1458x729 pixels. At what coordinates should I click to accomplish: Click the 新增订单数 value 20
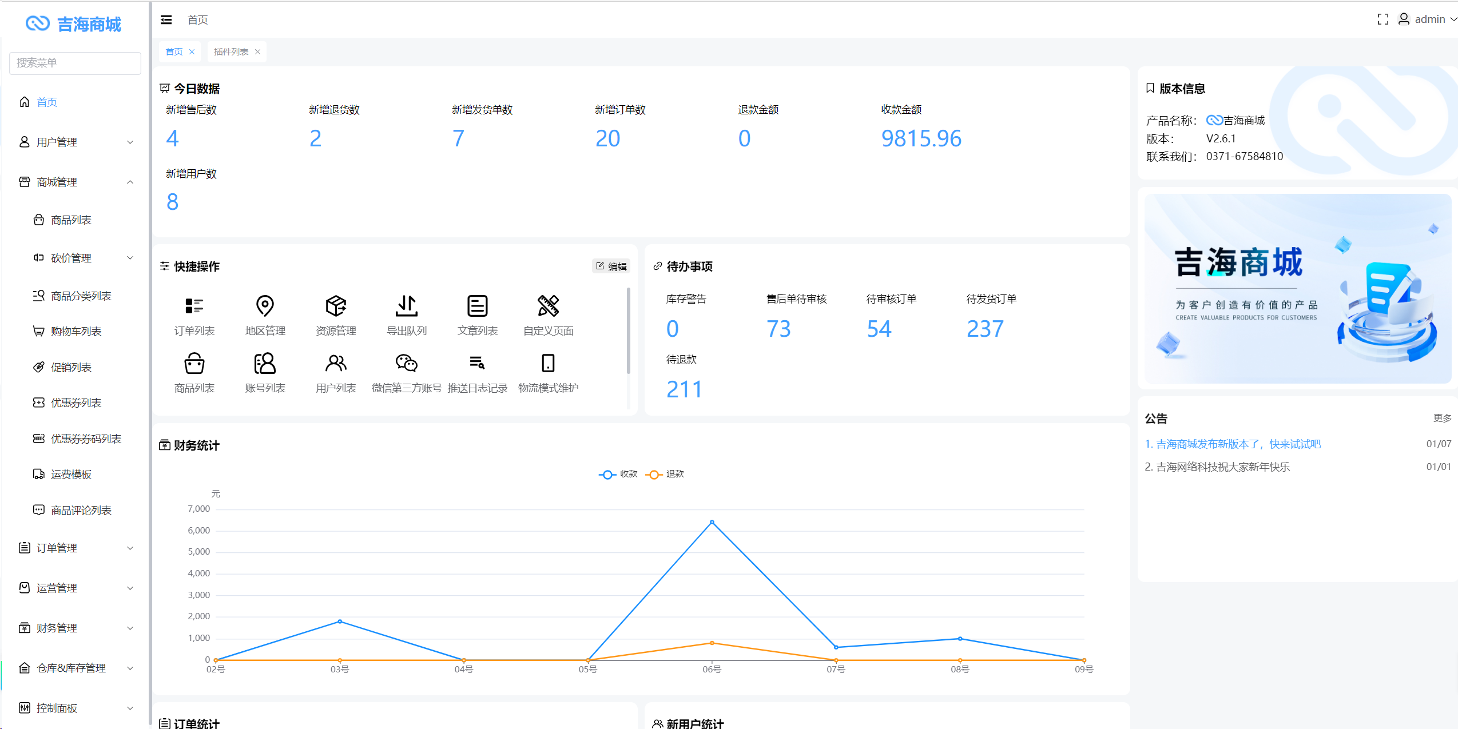pos(607,138)
